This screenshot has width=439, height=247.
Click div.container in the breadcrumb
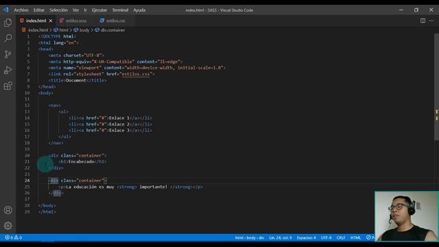(x=112, y=30)
